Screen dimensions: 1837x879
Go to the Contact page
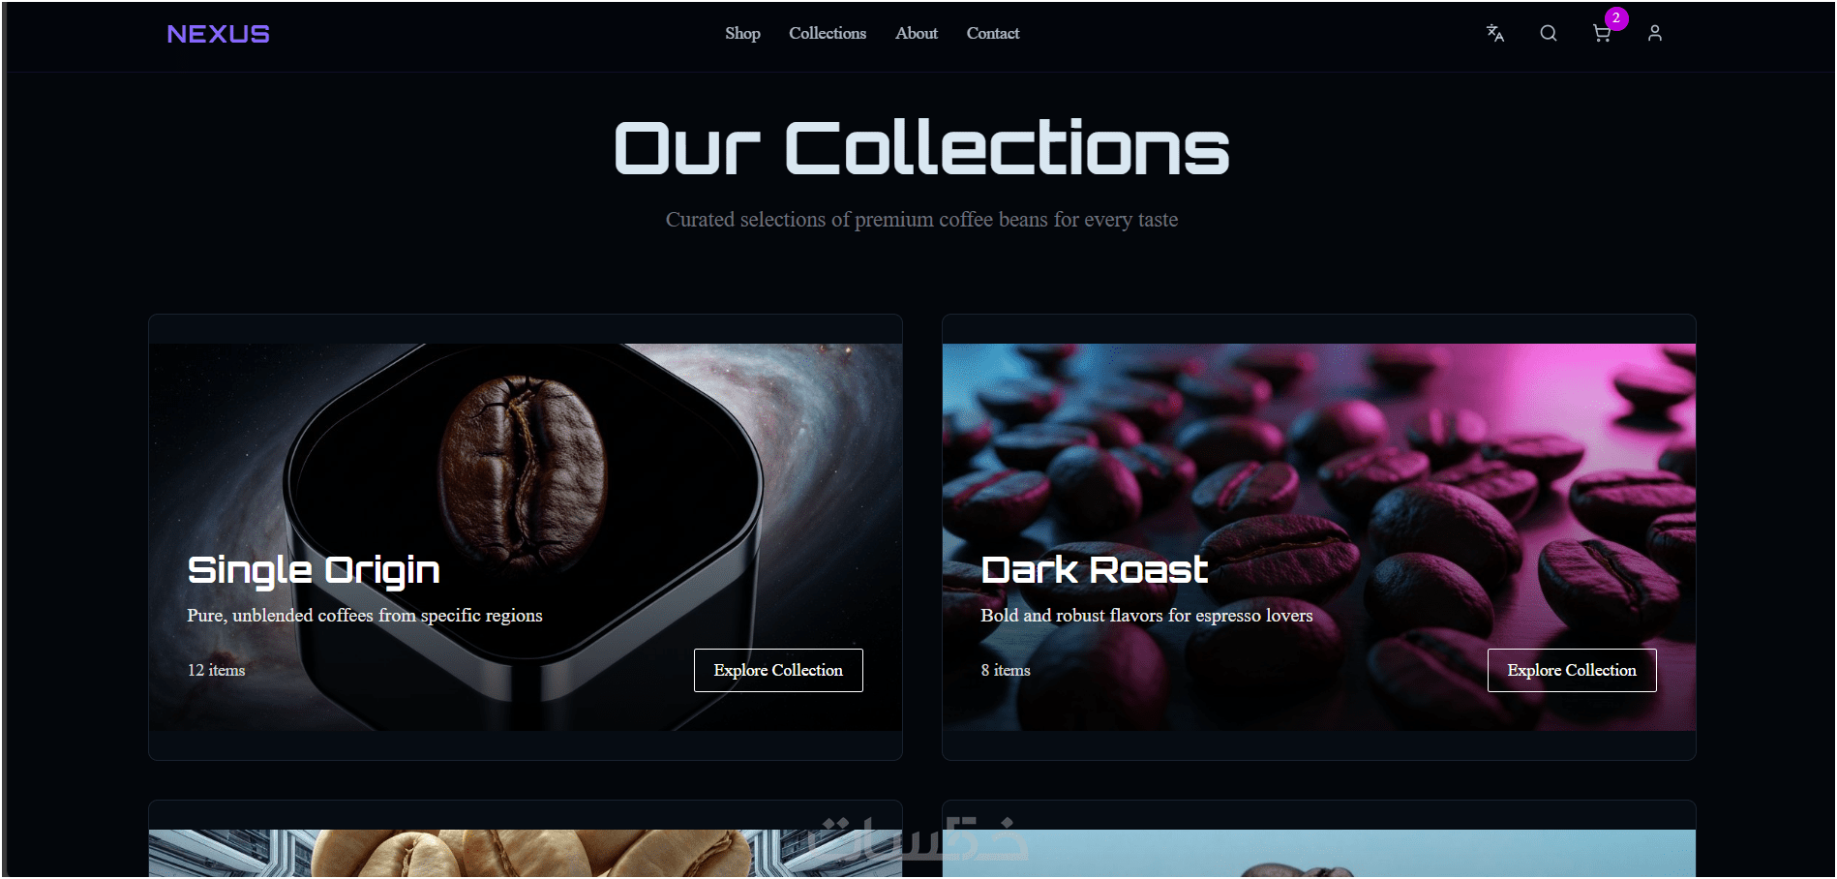(x=993, y=33)
